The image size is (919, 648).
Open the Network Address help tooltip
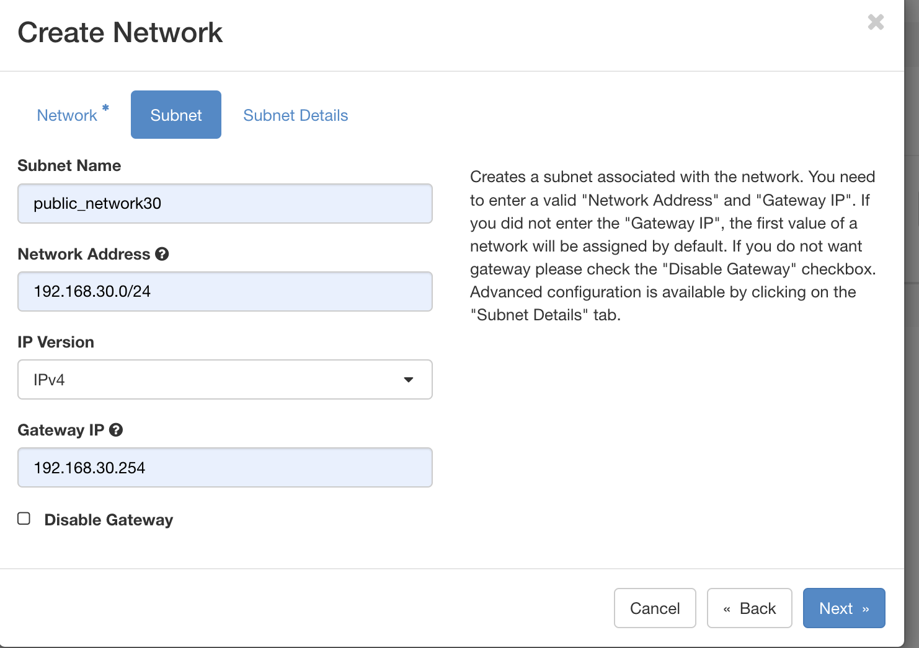point(162,254)
